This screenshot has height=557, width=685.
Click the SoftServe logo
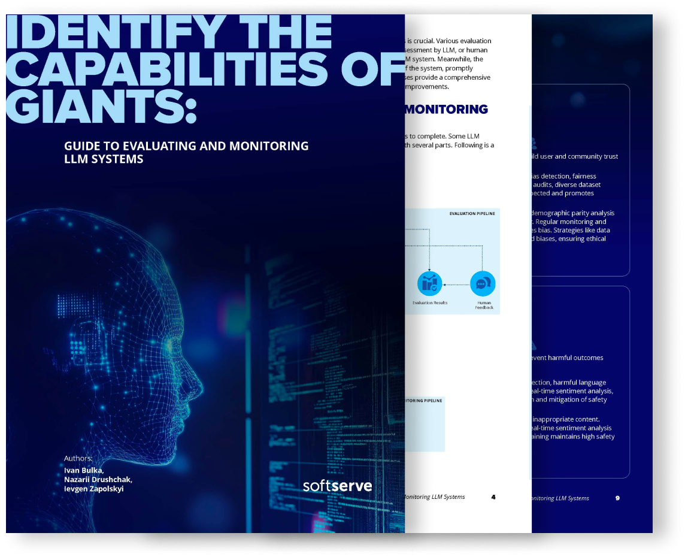(337, 485)
